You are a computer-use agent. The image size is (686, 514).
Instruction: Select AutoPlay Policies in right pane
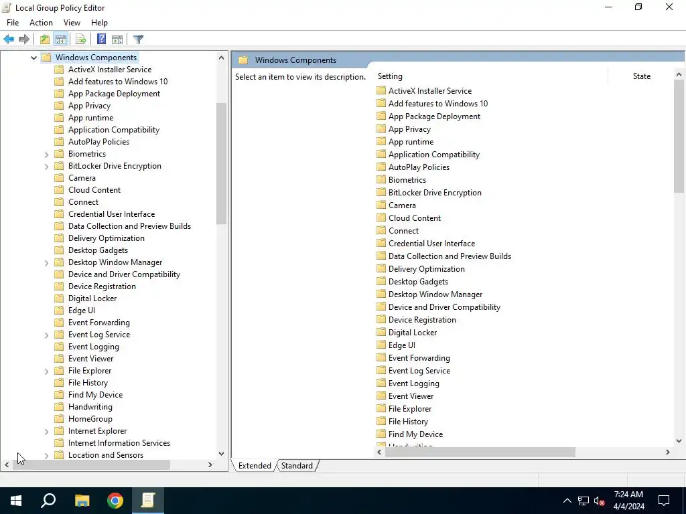coord(419,167)
